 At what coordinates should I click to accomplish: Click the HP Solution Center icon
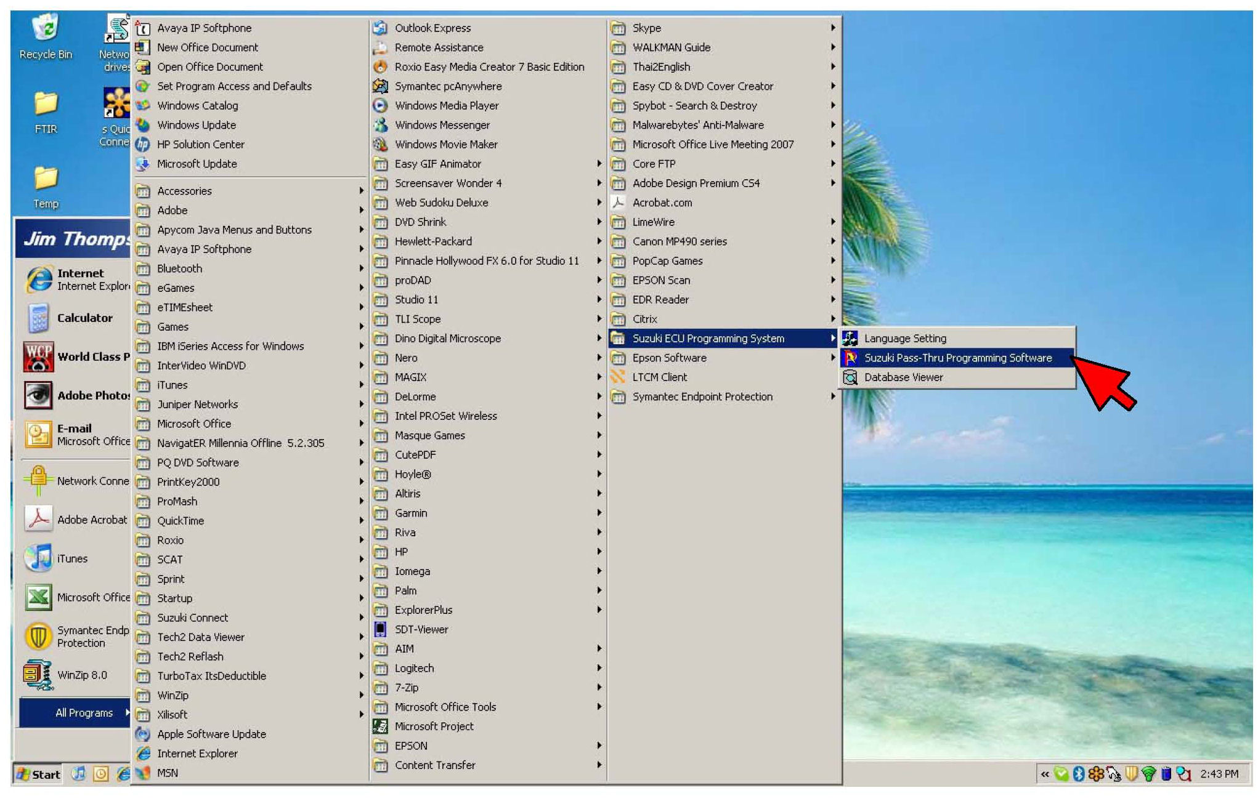click(143, 144)
